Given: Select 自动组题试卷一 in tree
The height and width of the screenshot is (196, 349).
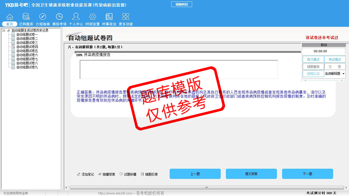Looking at the screenshot, I should pos(27,34).
